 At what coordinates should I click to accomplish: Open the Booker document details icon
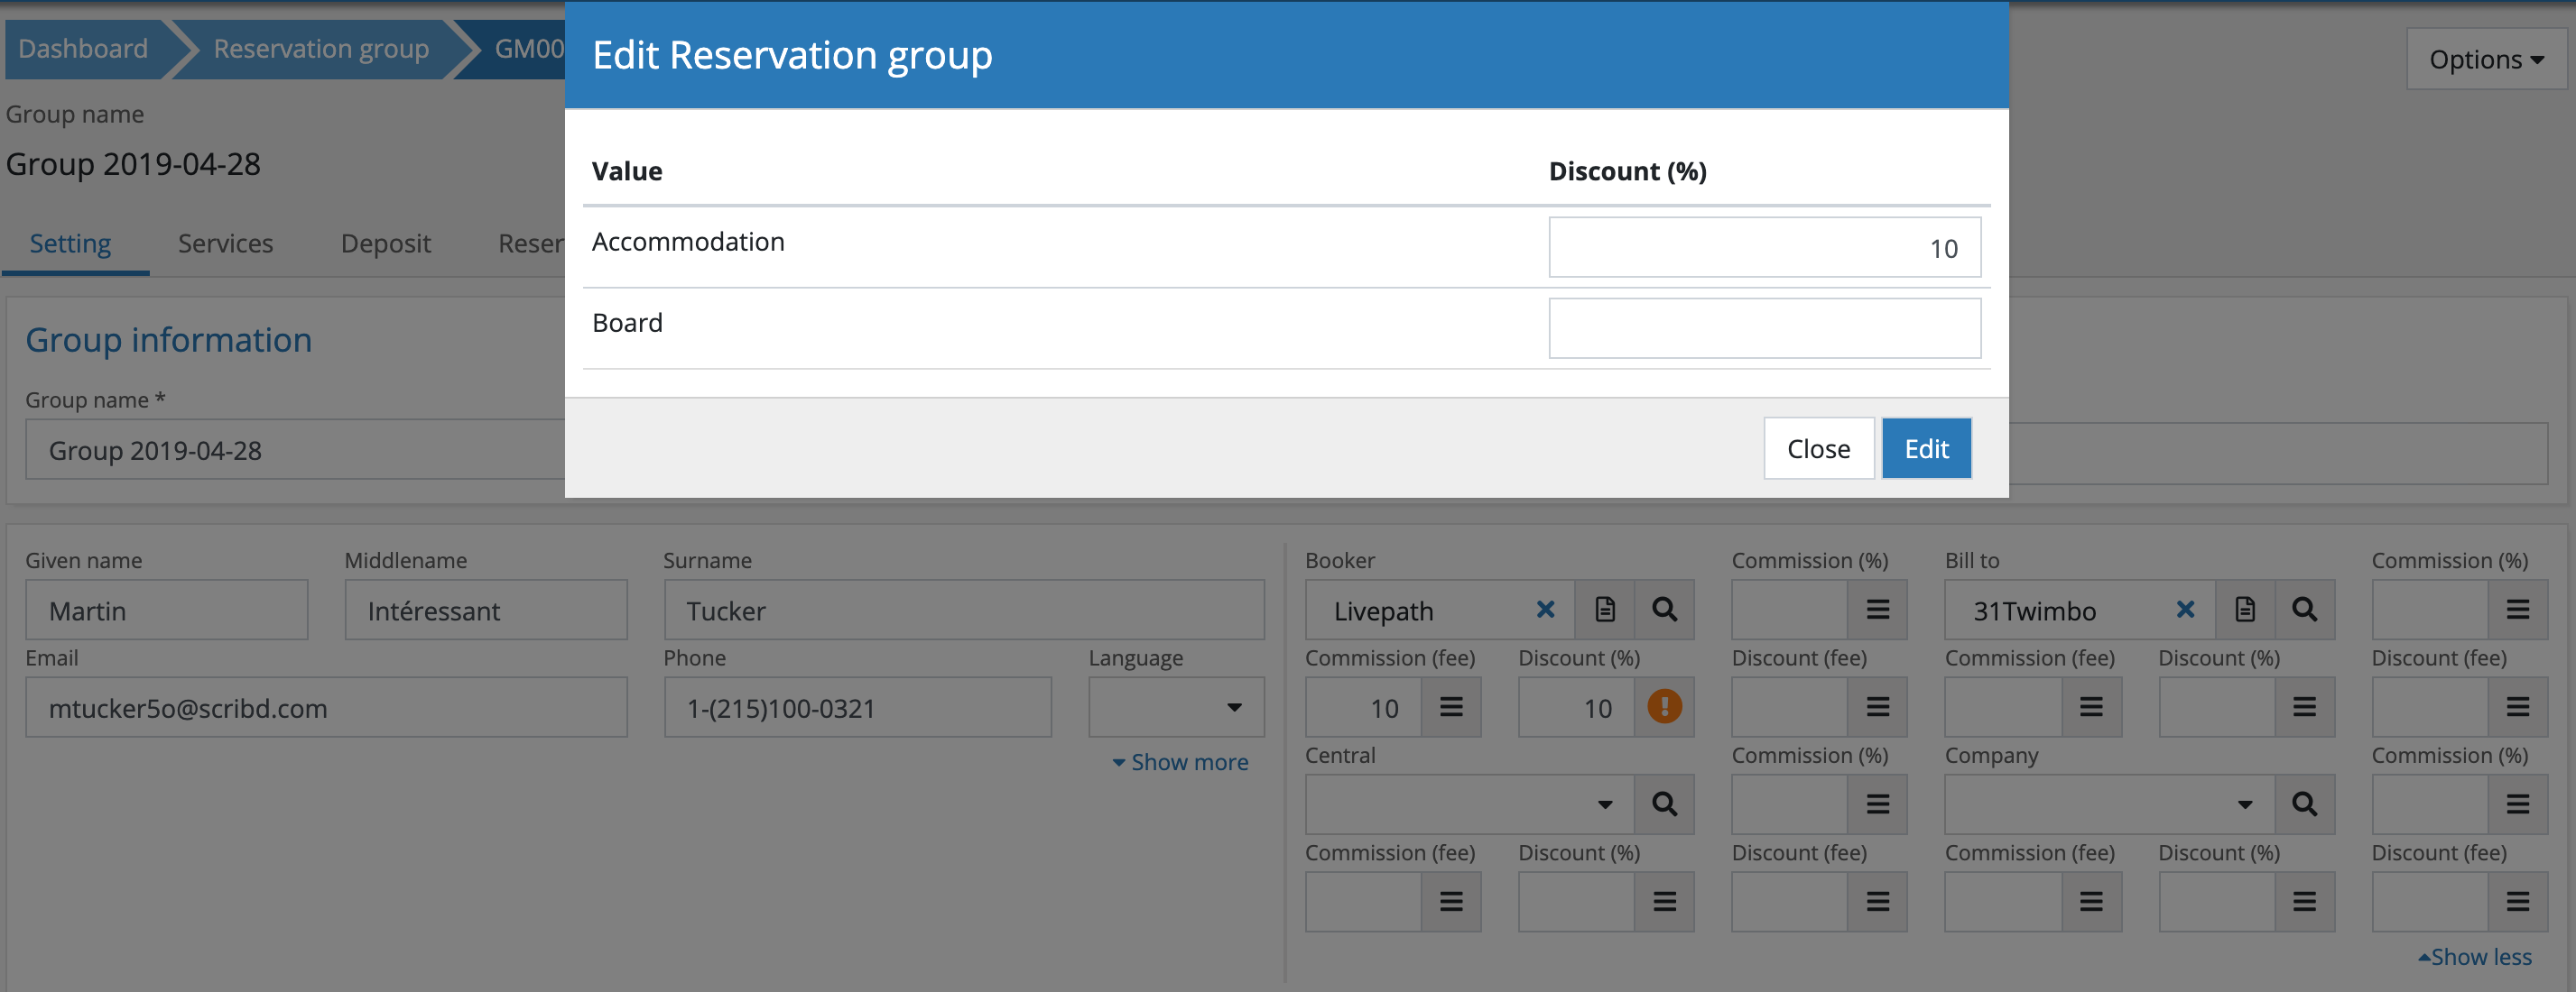point(1604,610)
